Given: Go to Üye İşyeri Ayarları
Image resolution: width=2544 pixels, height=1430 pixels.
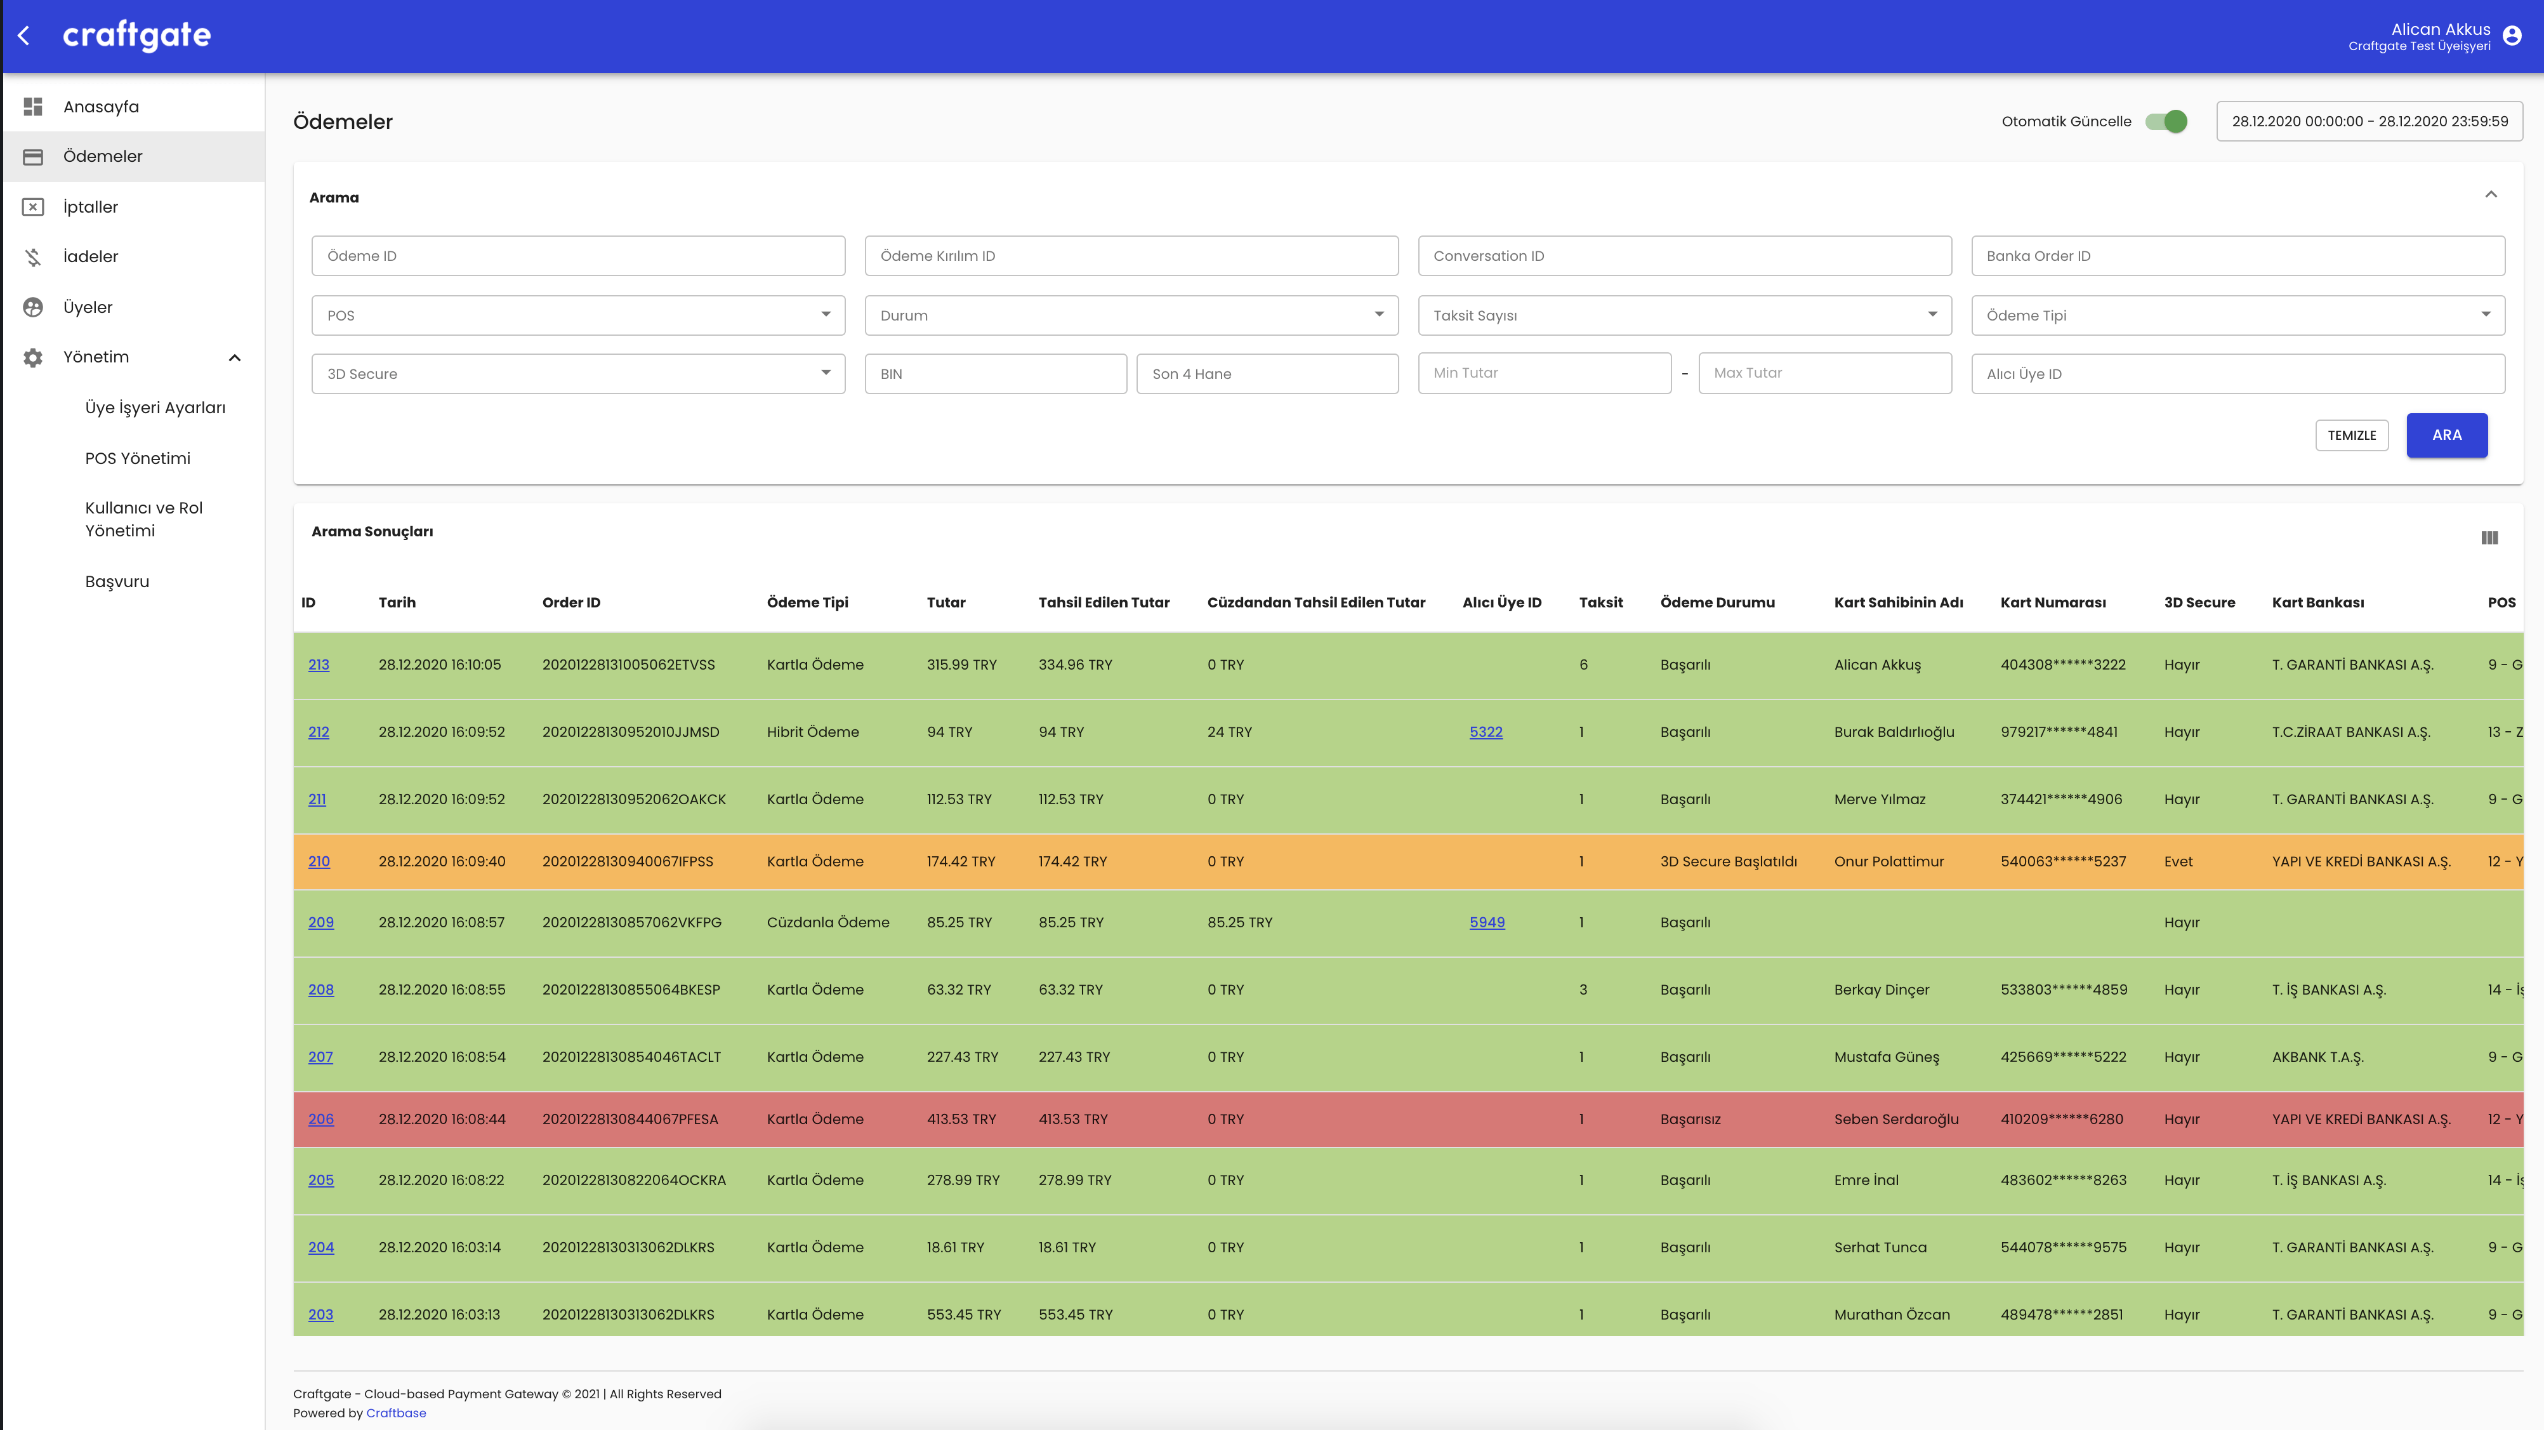Looking at the screenshot, I should click(155, 408).
